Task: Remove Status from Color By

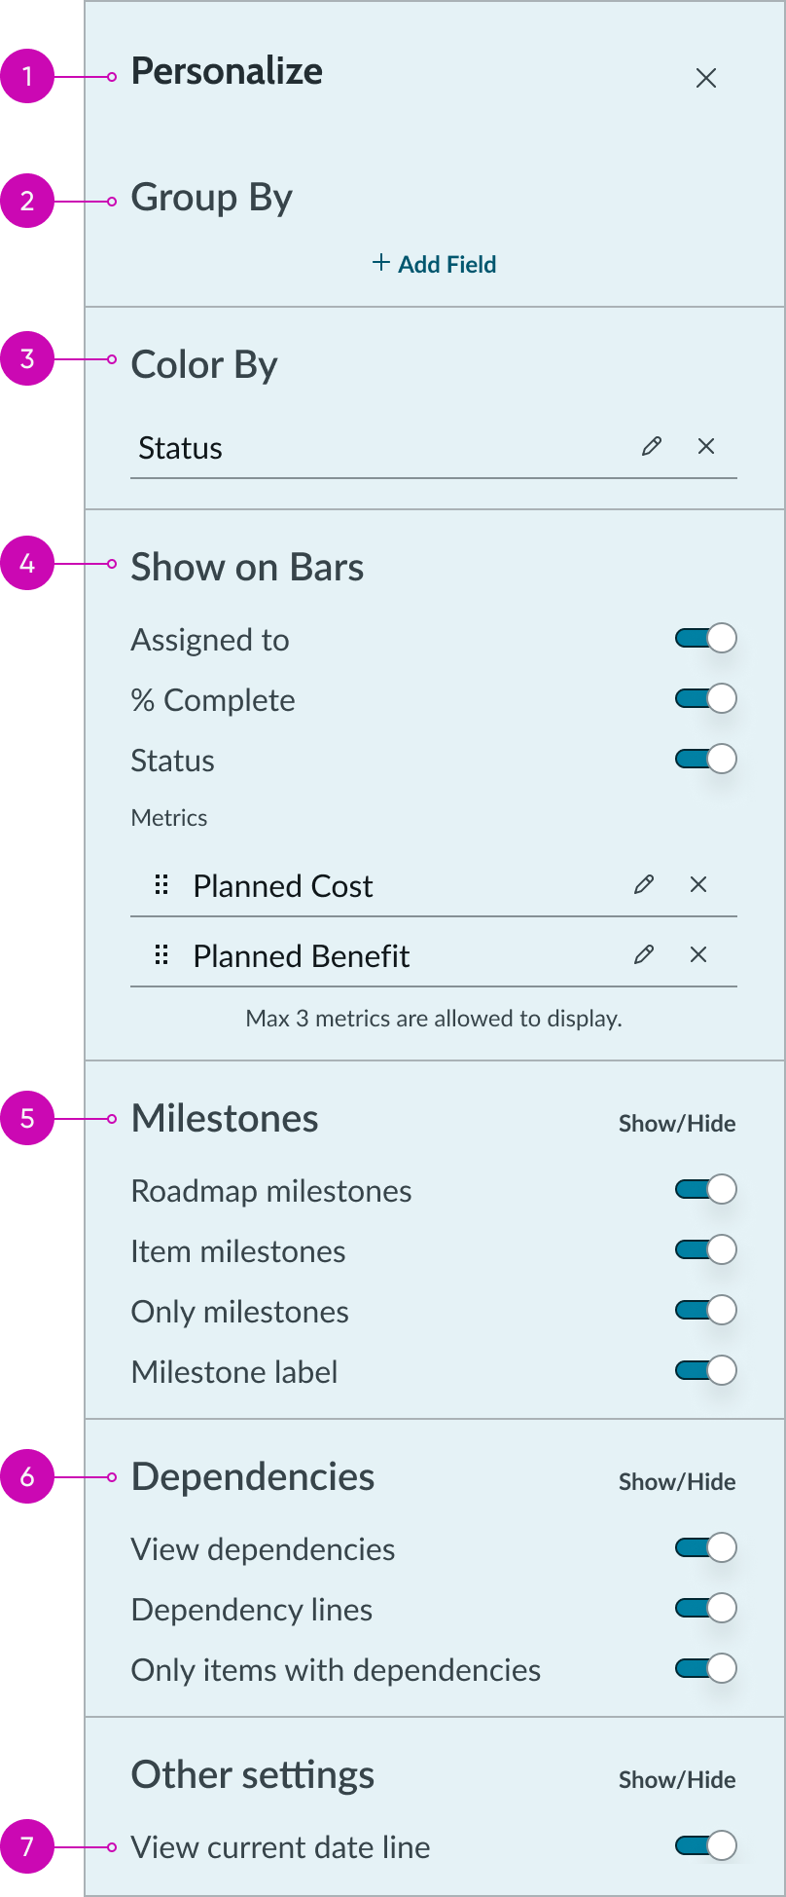Action: [x=706, y=447]
